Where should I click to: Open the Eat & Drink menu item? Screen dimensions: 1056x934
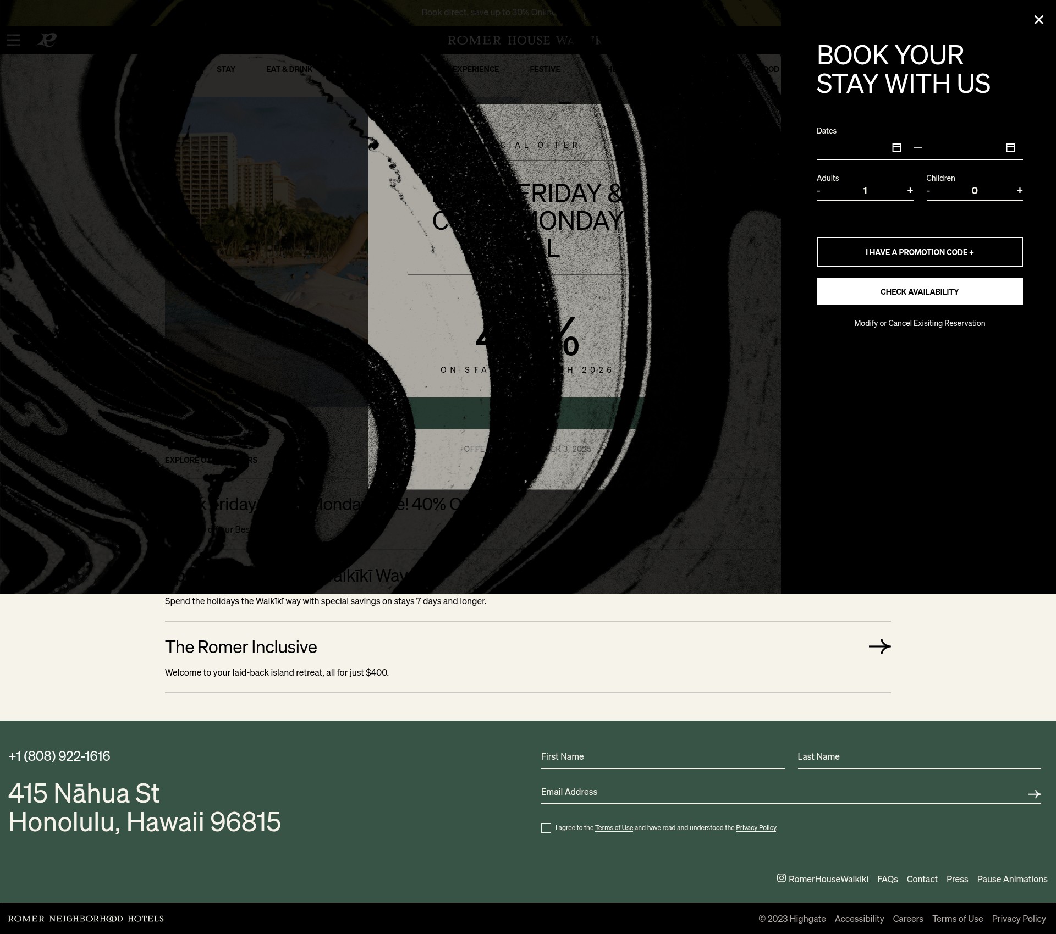pos(289,69)
